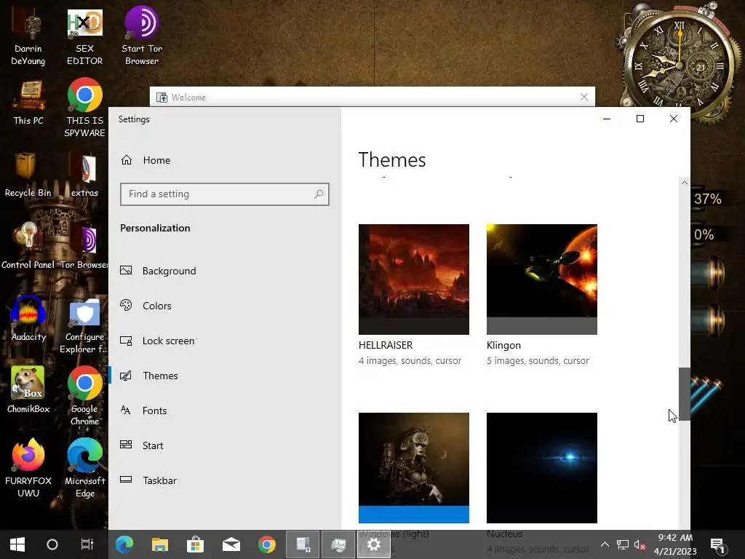This screenshot has height=559, width=745.
Task: Apply the Klingon theme thumbnail
Action: click(x=541, y=279)
